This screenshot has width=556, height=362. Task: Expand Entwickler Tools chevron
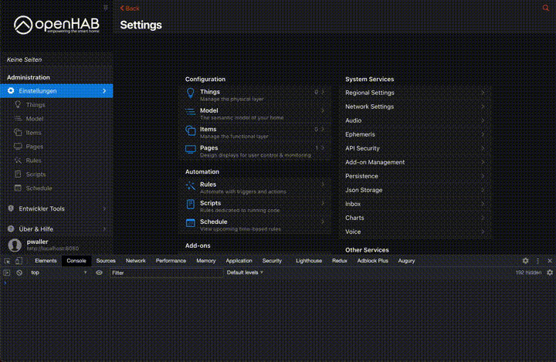point(104,208)
